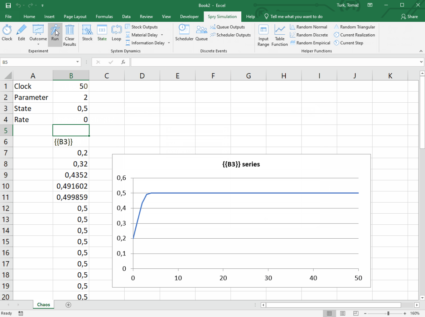Click Tell me what you want to do
The image size is (425, 317).
[294, 16]
